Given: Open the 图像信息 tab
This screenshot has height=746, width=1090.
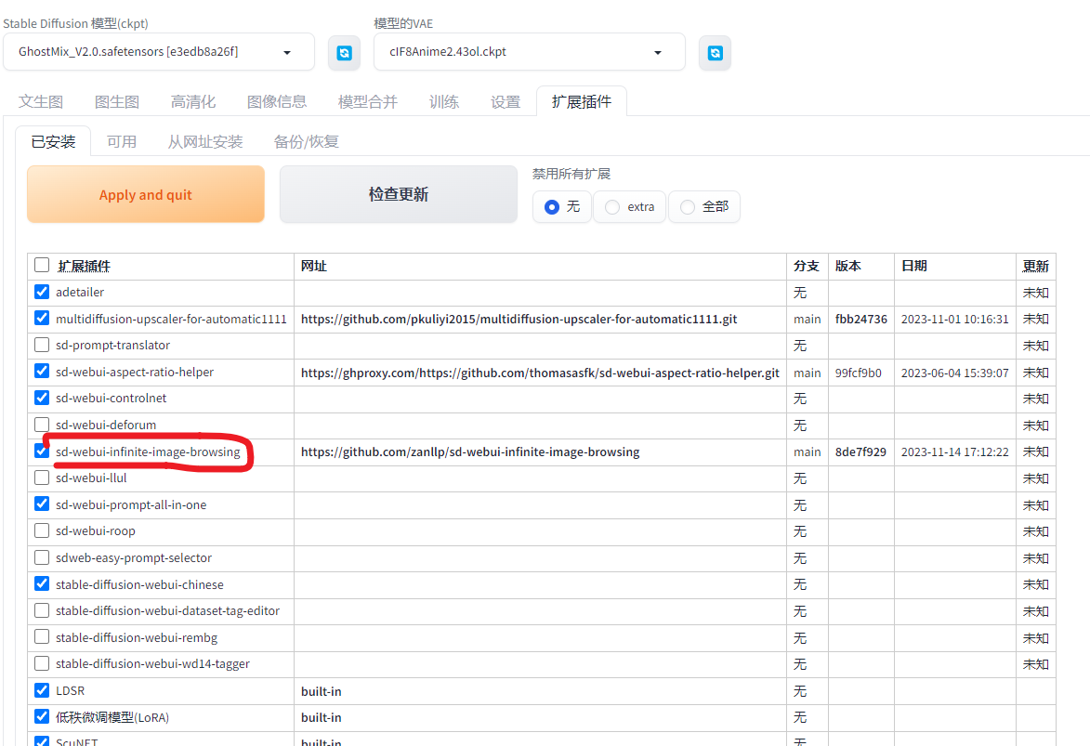Looking at the screenshot, I should pos(277,102).
